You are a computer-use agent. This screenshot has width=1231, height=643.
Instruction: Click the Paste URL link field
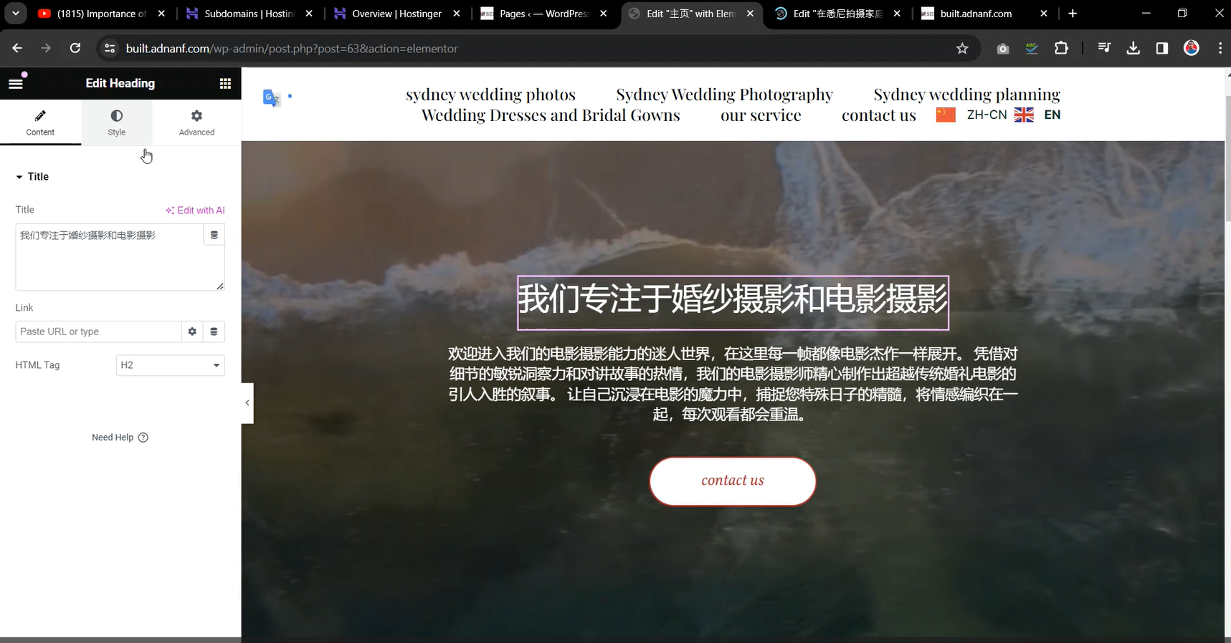tap(98, 332)
